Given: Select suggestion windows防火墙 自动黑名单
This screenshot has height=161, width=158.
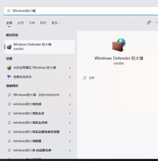Looking at the screenshot, I should pyautogui.click(x=40, y=150).
